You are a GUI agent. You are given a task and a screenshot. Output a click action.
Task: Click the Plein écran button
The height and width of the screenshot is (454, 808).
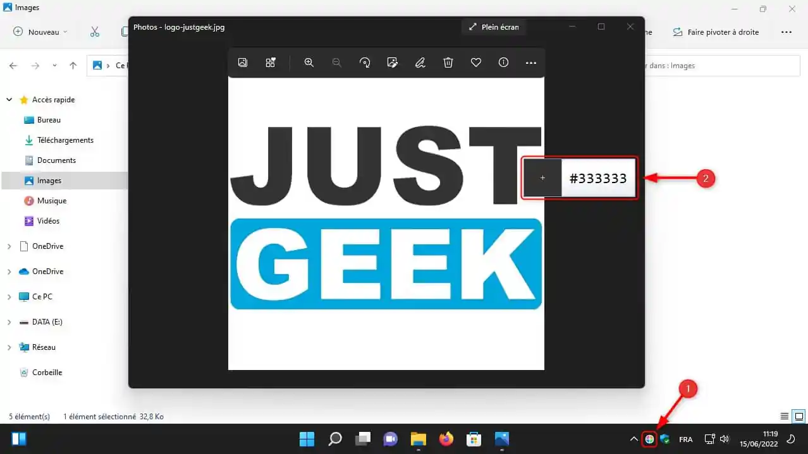point(493,27)
